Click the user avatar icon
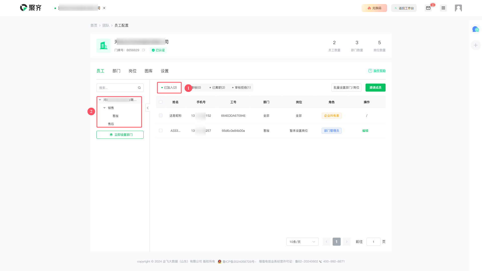 coord(458,8)
